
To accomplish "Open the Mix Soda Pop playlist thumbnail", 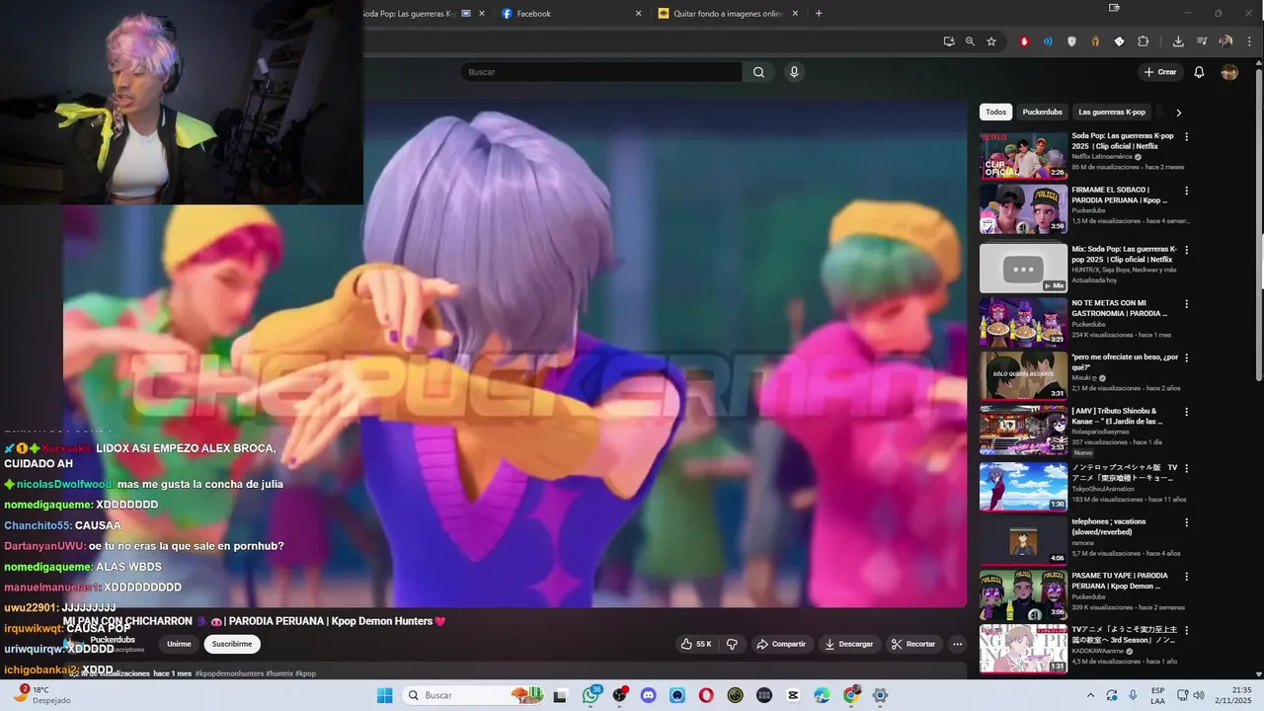I will [x=1023, y=269].
